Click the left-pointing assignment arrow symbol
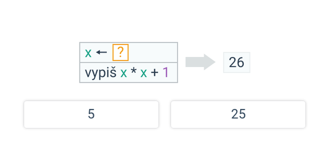The height and width of the screenshot is (164, 329). click(x=101, y=53)
